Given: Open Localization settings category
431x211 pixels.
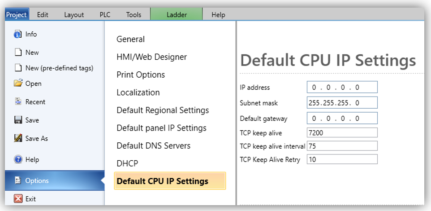Looking at the screenshot, I should click(x=138, y=92).
